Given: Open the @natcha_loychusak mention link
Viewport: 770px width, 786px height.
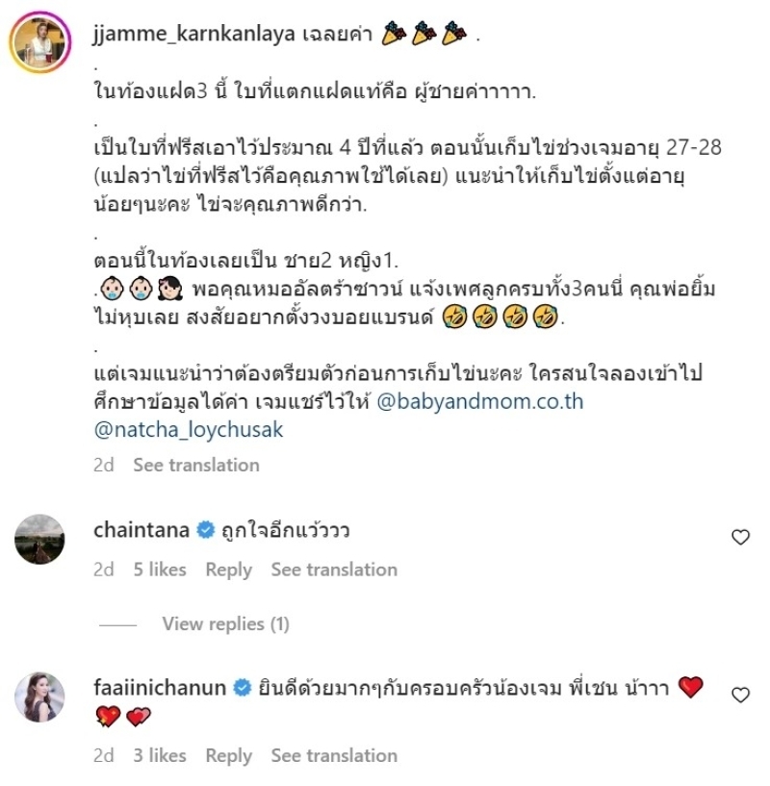Looking at the screenshot, I should [x=189, y=430].
